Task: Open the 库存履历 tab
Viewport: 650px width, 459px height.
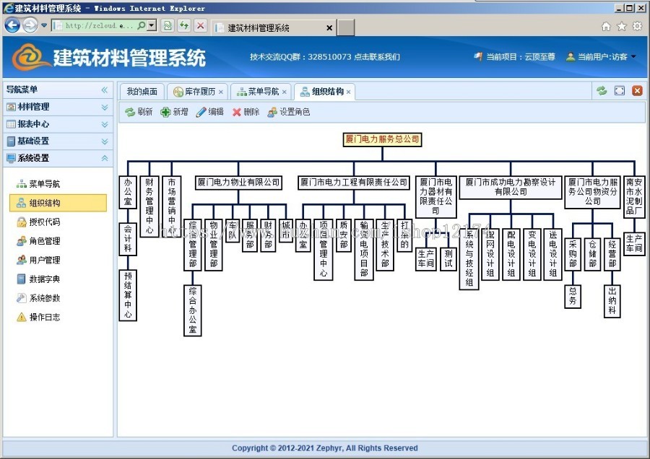Action: tap(200, 91)
